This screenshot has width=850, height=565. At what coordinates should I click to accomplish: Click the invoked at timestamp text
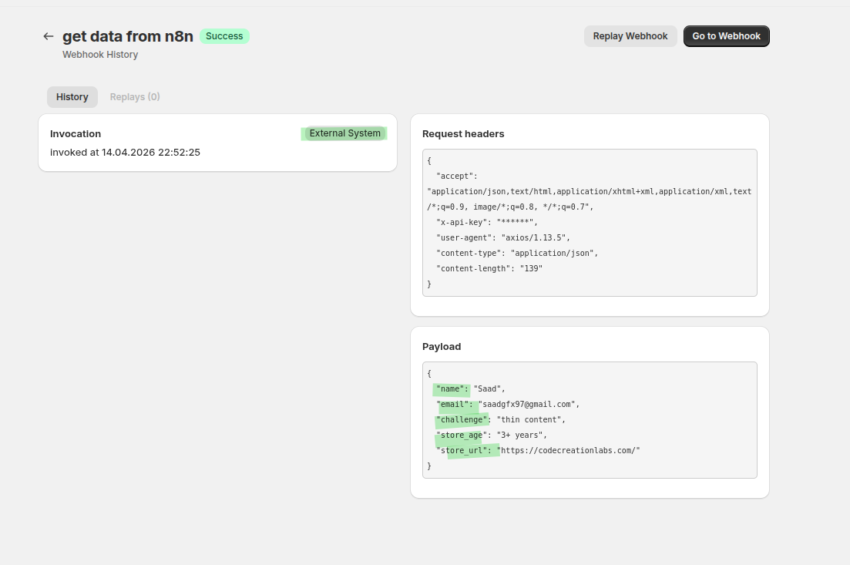125,153
